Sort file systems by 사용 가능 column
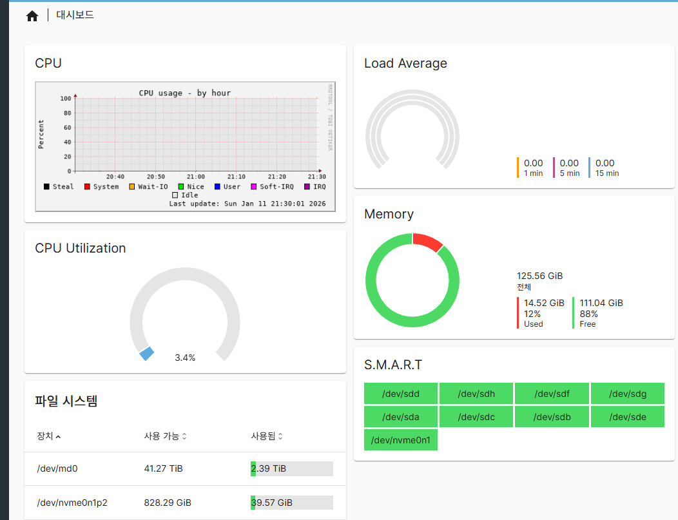The image size is (678, 520). [x=165, y=436]
